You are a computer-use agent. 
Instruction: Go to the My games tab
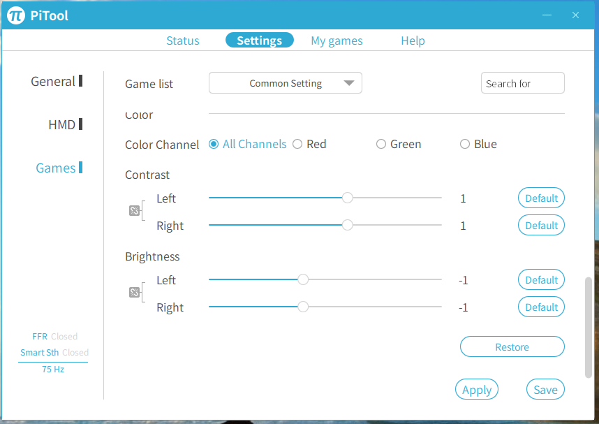(337, 41)
